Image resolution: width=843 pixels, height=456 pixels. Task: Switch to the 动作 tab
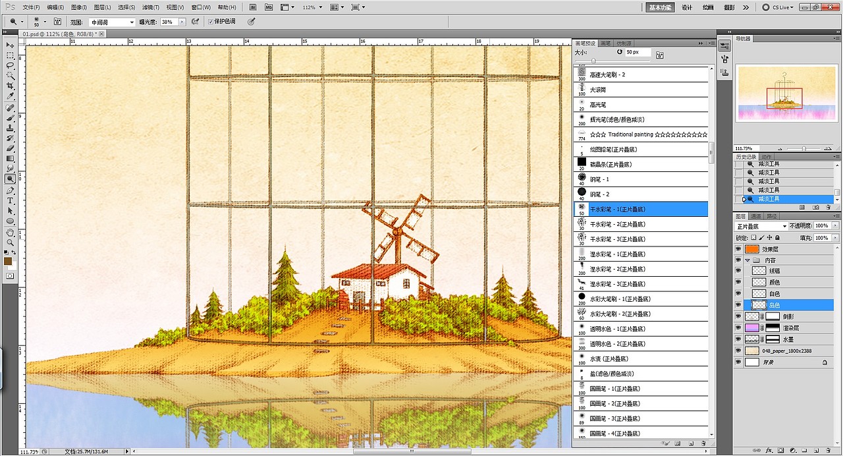coord(767,157)
